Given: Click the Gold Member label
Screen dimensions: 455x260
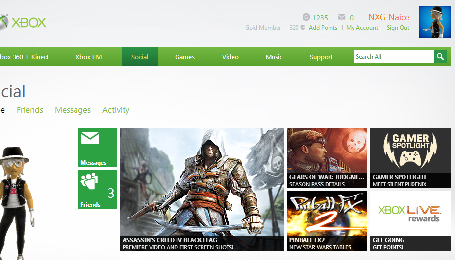Looking at the screenshot, I should coord(263,28).
